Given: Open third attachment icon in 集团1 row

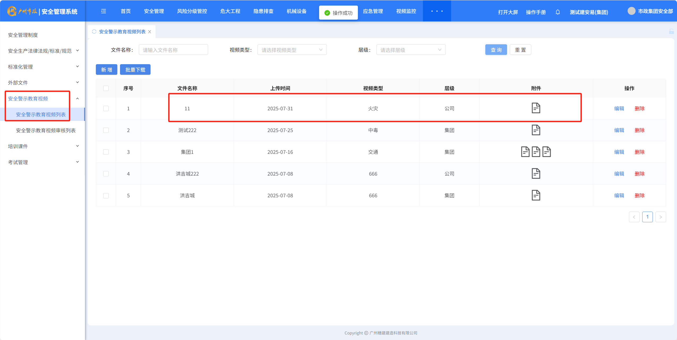Looking at the screenshot, I should [546, 152].
